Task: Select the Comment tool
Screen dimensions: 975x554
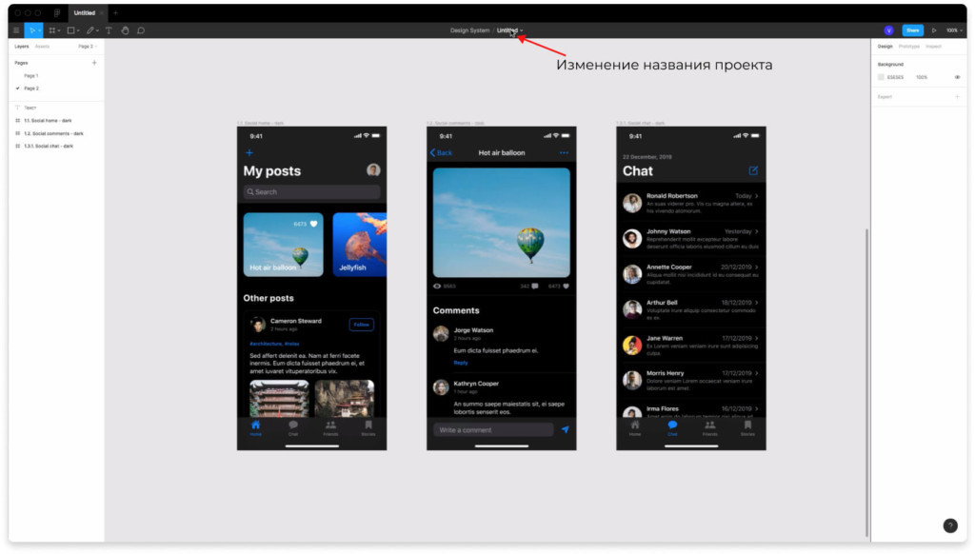Action: click(x=141, y=30)
